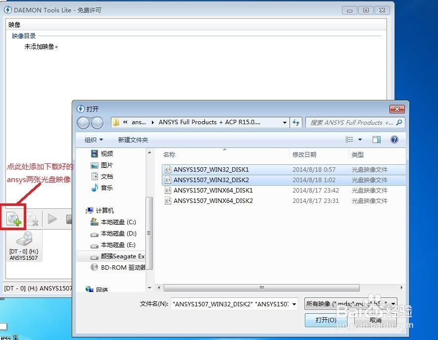Image resolution: width=438 pixels, height=340 pixels.
Task: Close the 打开 dialog
Action: point(397,109)
